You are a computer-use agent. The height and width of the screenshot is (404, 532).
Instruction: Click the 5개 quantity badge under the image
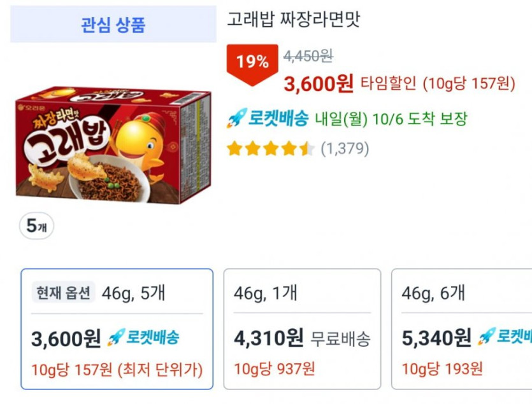pos(36,226)
